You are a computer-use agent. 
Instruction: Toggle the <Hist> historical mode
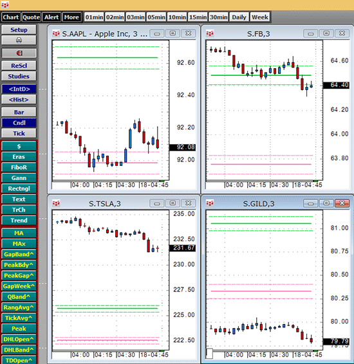pyautogui.click(x=19, y=100)
